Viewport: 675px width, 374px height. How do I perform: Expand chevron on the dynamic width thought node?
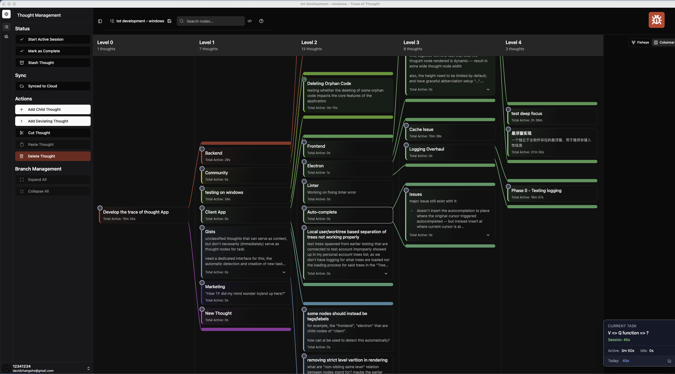[x=488, y=90]
